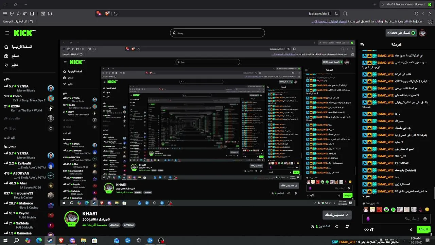Click the Arabic tag
Screen dimensions: 435x245
click(115, 225)
